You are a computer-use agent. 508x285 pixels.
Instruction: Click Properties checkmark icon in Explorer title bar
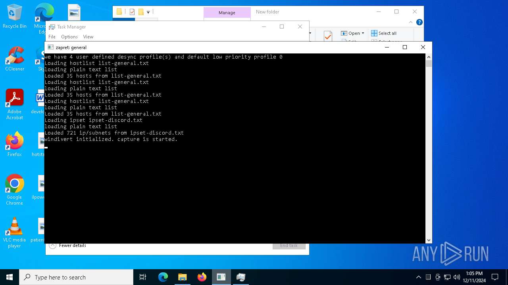click(x=132, y=12)
